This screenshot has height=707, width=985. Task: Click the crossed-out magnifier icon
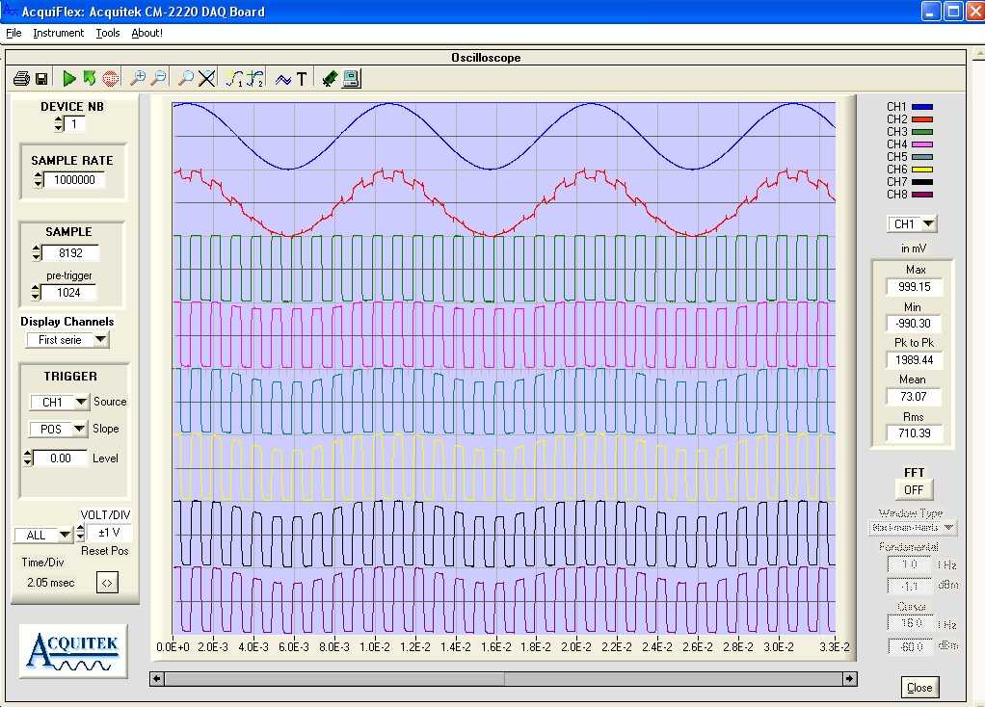coord(206,78)
